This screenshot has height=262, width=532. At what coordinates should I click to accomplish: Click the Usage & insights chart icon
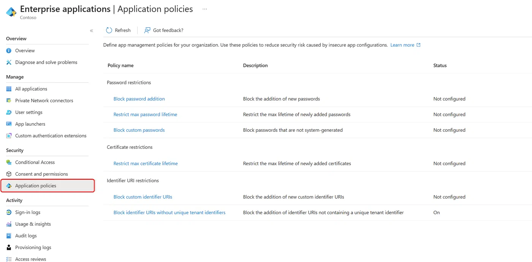click(9, 224)
